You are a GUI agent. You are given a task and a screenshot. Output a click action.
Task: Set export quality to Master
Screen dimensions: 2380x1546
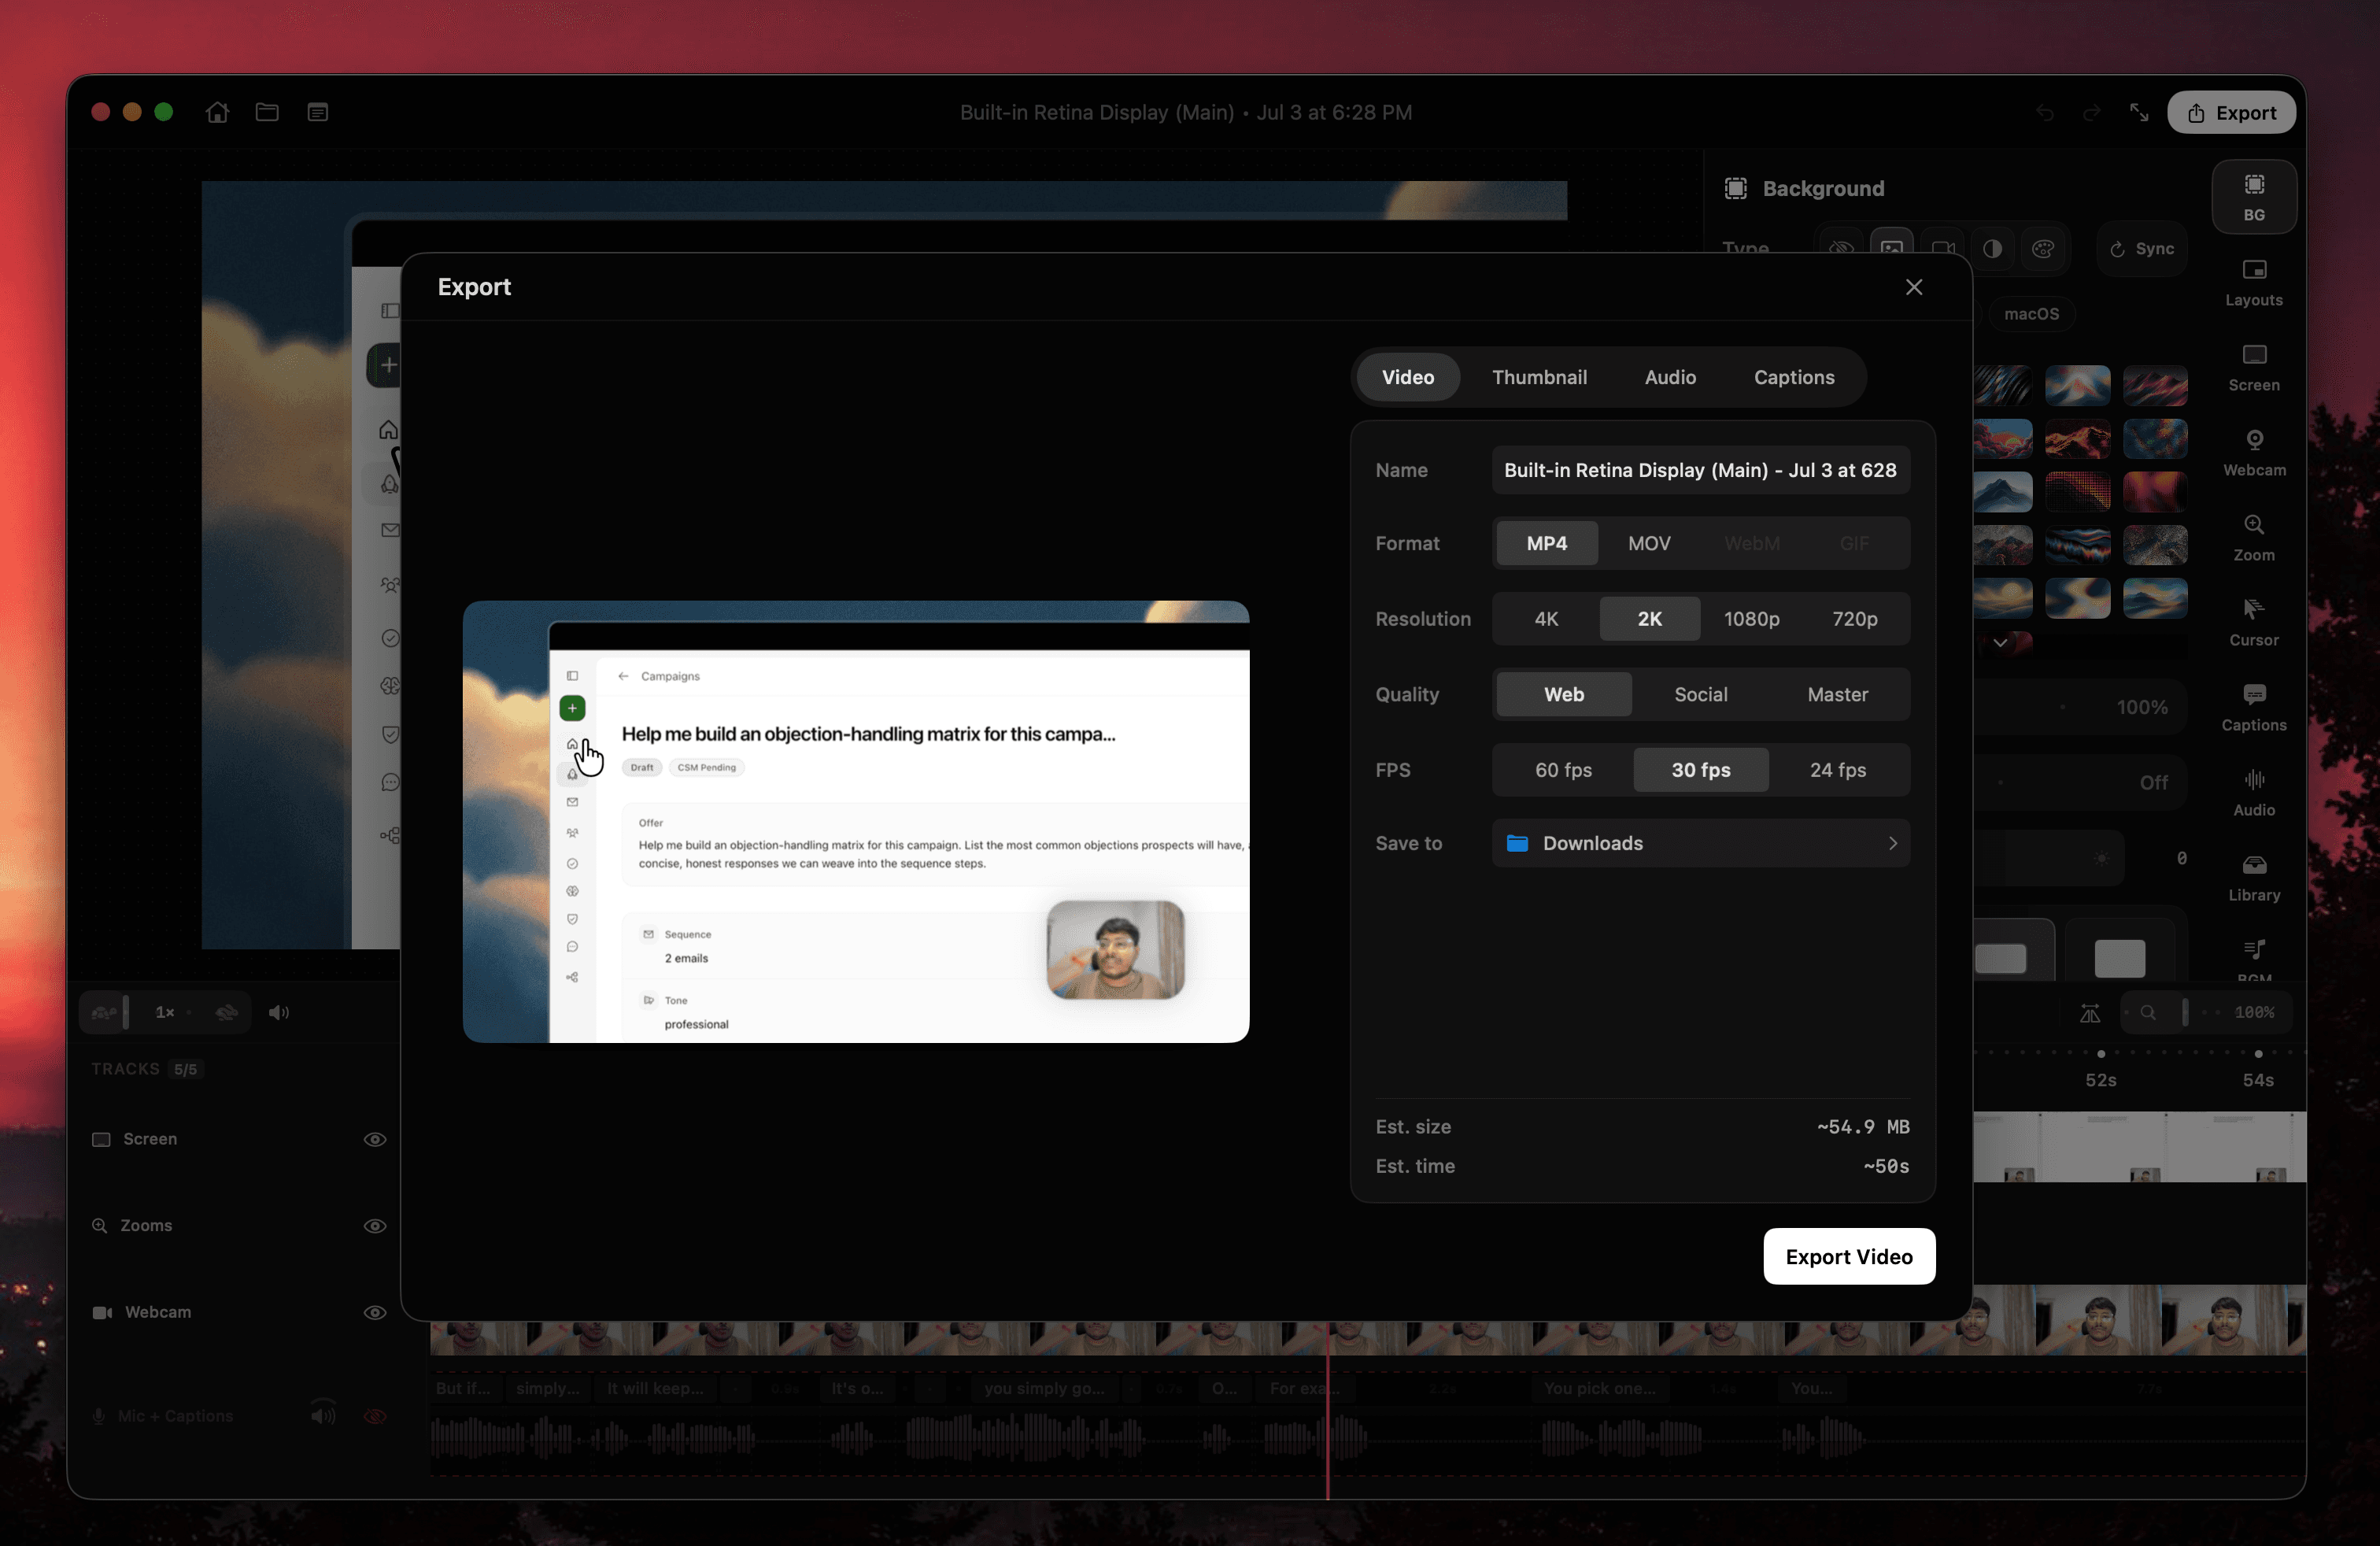(x=1838, y=694)
